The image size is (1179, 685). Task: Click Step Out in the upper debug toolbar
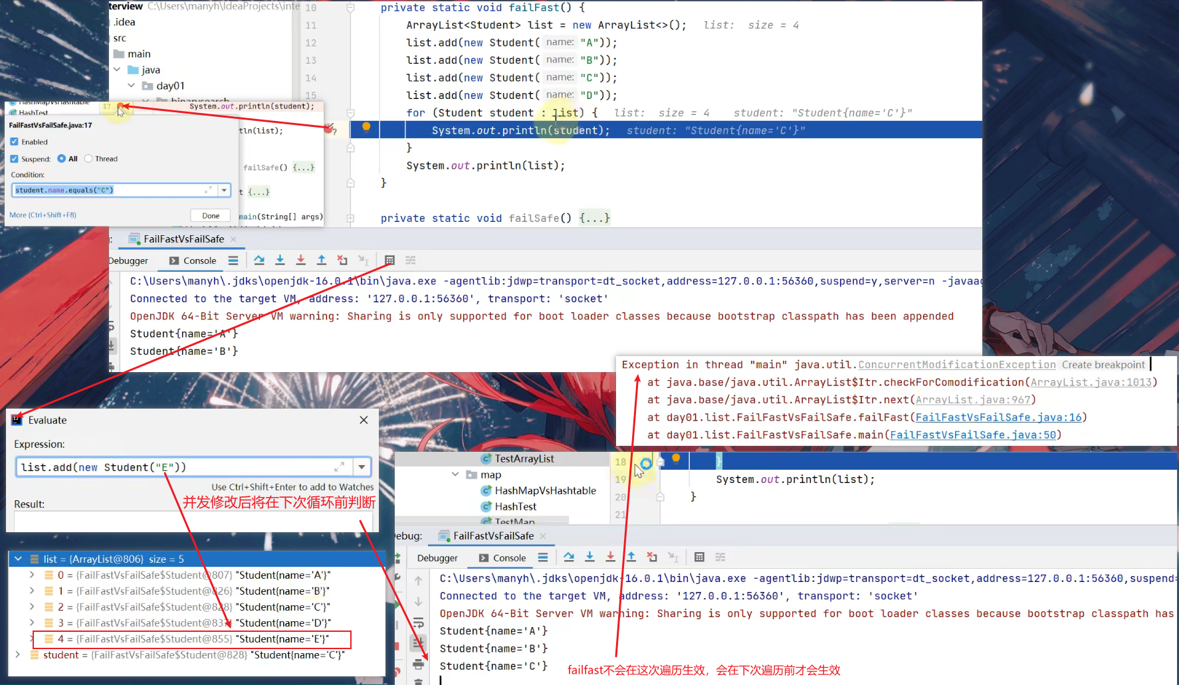click(x=322, y=260)
